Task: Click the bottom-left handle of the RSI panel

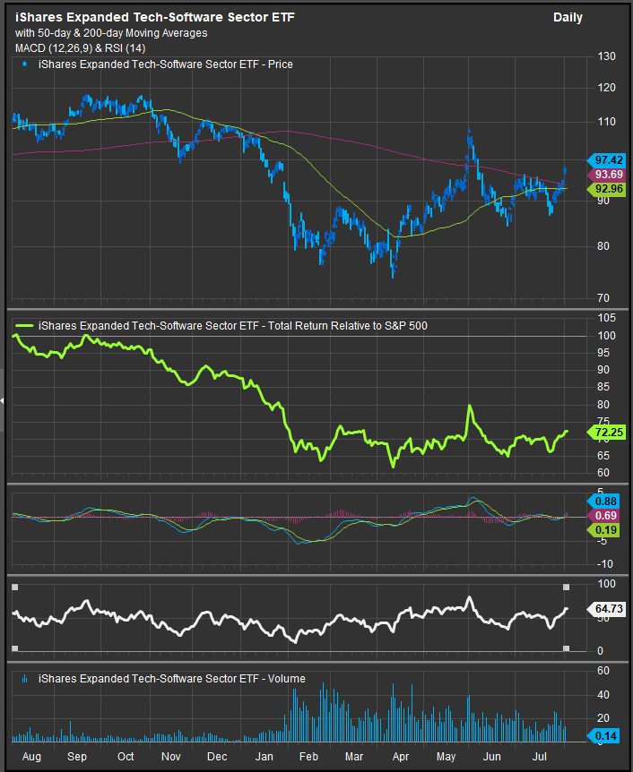Action: (x=14, y=648)
